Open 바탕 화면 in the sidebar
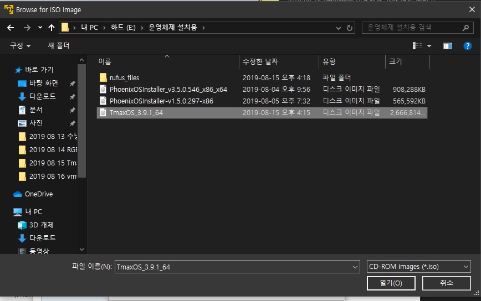Screen dimensions: 481x301 (x=44, y=84)
